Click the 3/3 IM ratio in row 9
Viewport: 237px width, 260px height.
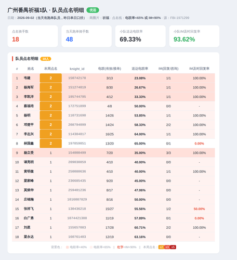(x=168, y=153)
